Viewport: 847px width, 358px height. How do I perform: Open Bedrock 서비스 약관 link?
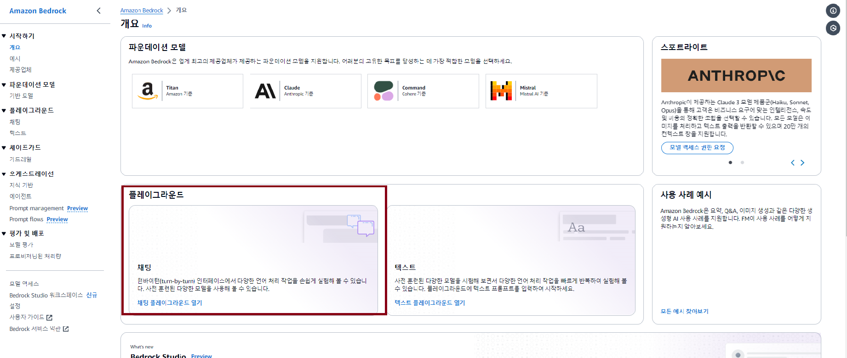click(x=35, y=329)
